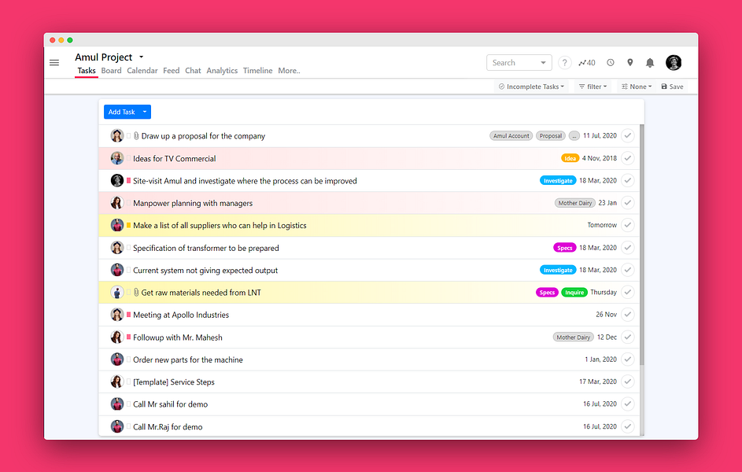
Task: Click the help question mark icon
Action: point(564,62)
